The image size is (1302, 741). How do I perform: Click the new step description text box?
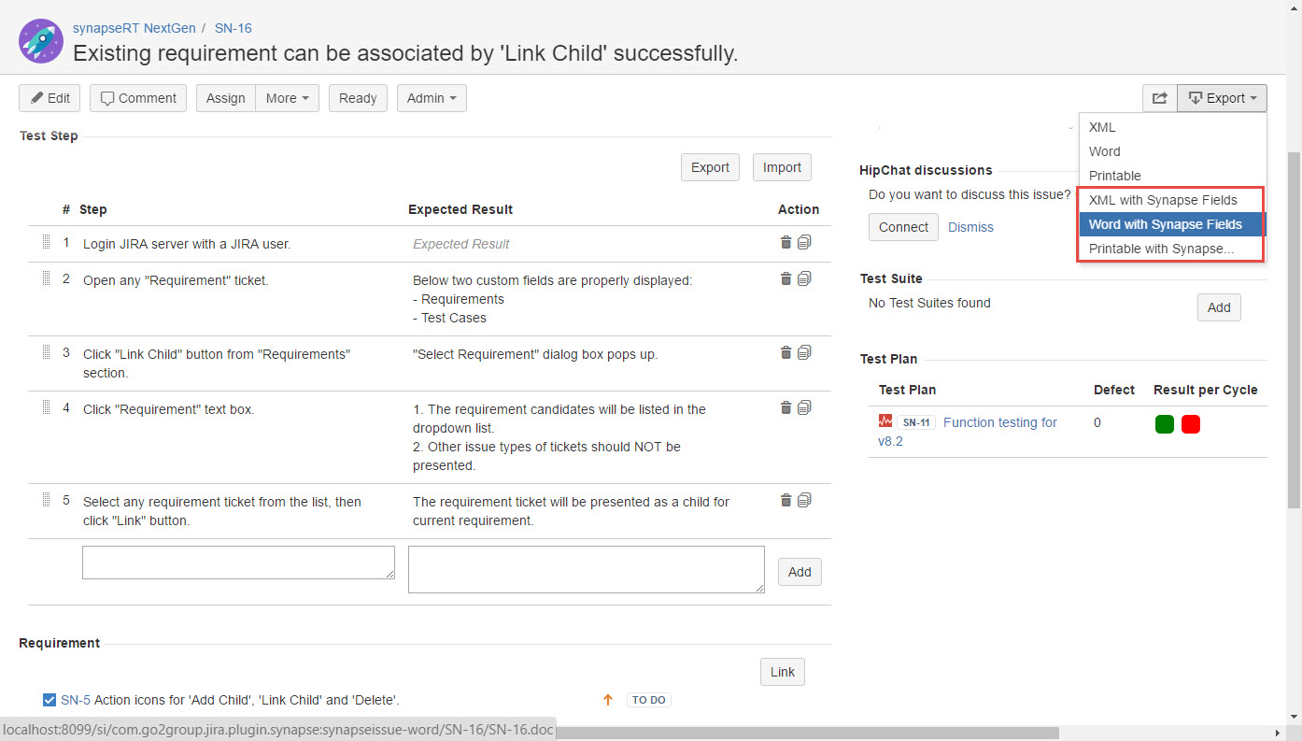[x=238, y=563]
